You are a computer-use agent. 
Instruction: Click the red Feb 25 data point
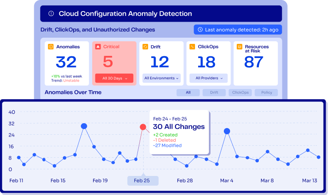pyautogui.click(x=143, y=127)
